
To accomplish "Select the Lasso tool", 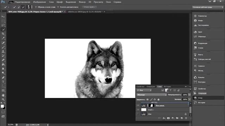I will 3,25.
